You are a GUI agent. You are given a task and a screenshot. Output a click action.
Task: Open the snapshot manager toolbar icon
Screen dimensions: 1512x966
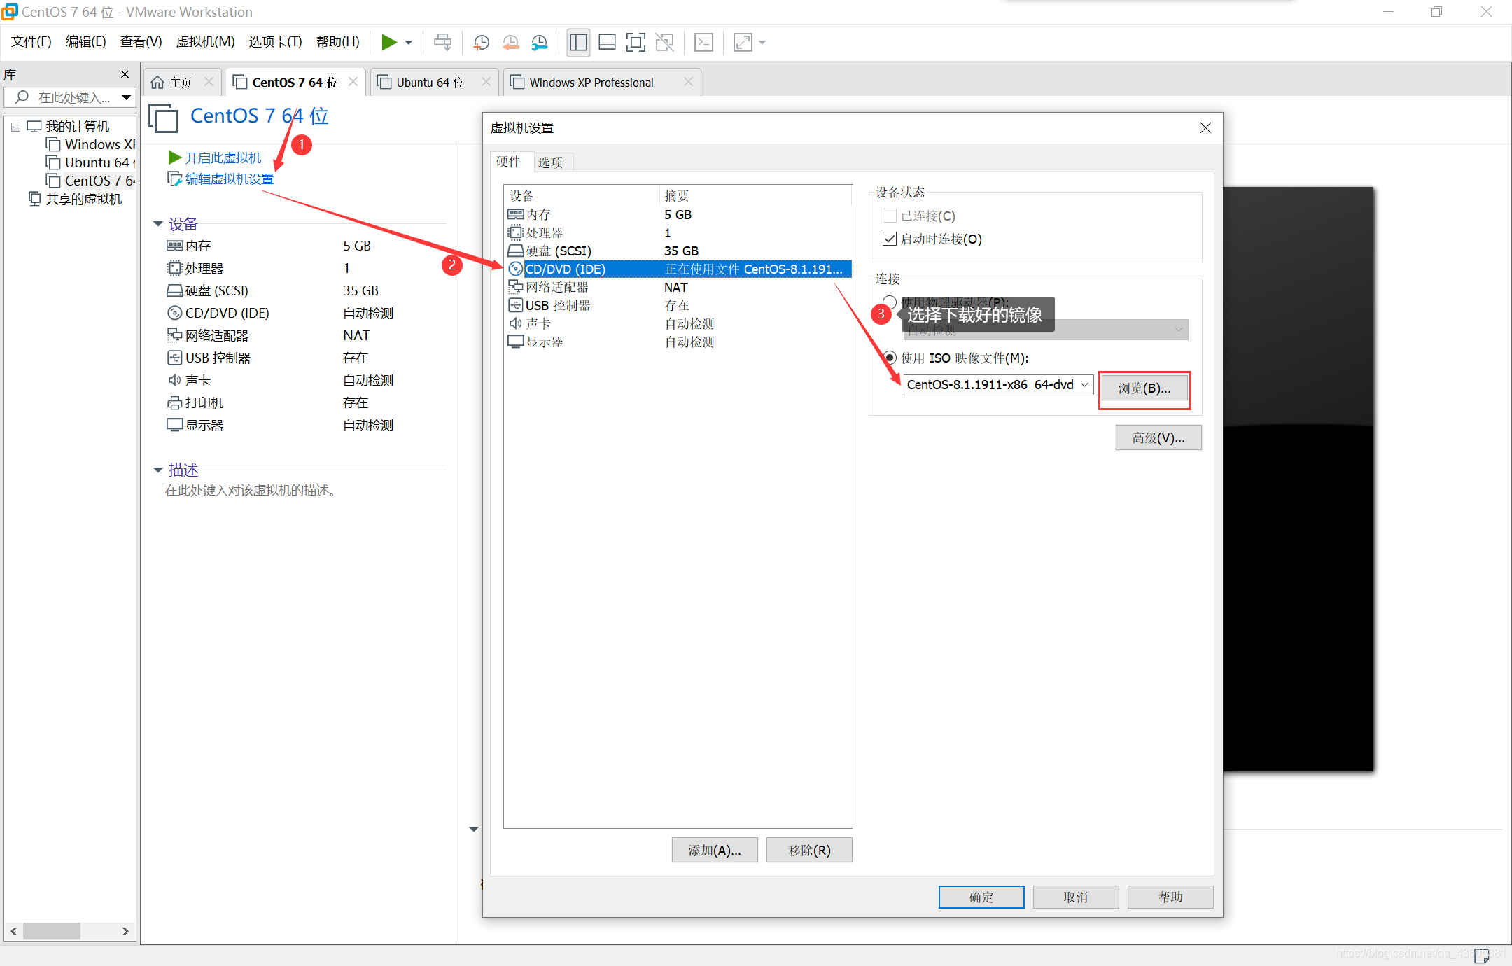[540, 43]
